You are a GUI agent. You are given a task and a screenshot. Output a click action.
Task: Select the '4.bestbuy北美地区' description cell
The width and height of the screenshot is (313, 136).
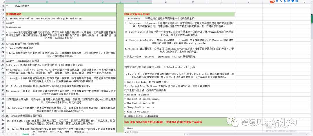point(61,35)
